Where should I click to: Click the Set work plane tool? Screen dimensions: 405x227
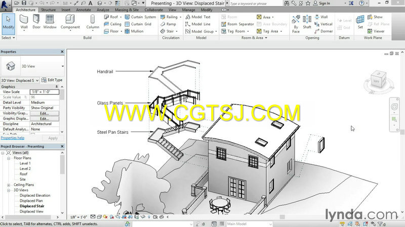pos(360,22)
